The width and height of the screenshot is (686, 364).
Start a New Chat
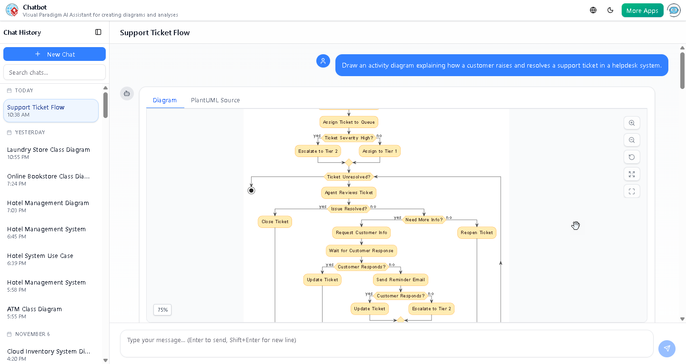point(54,54)
